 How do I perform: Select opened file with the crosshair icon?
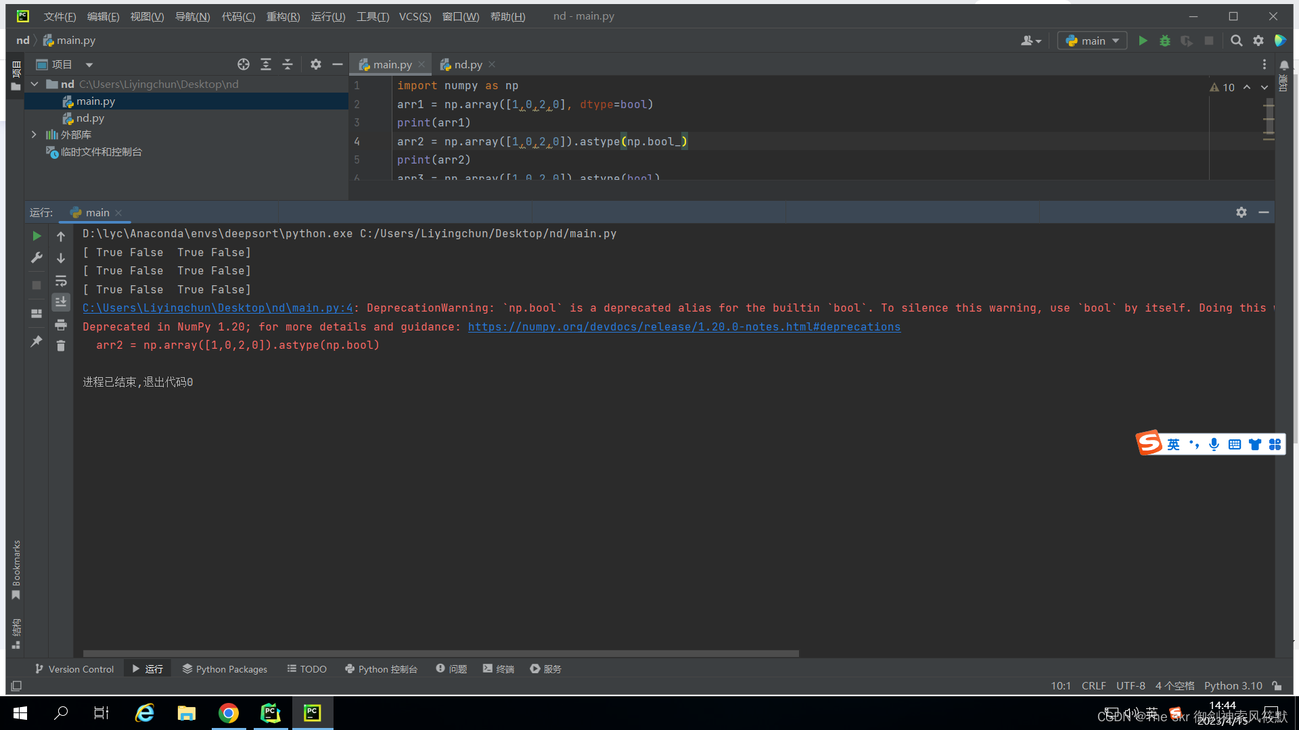244,64
